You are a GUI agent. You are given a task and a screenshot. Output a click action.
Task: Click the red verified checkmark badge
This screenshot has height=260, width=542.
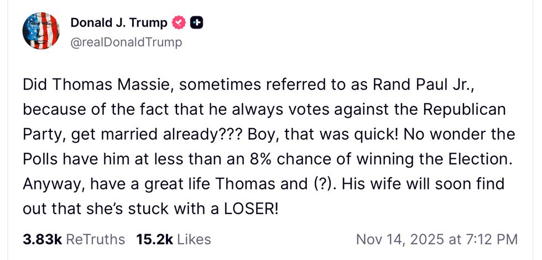click(x=178, y=23)
